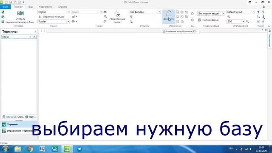
Task: Open Windows Explorer from the taskbar
Action: pos(18,149)
